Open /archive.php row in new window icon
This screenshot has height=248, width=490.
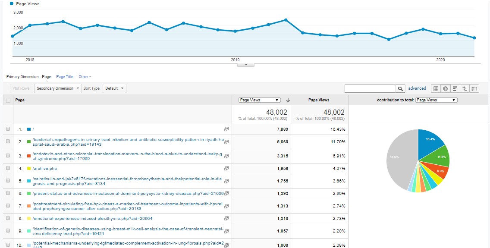226,169
